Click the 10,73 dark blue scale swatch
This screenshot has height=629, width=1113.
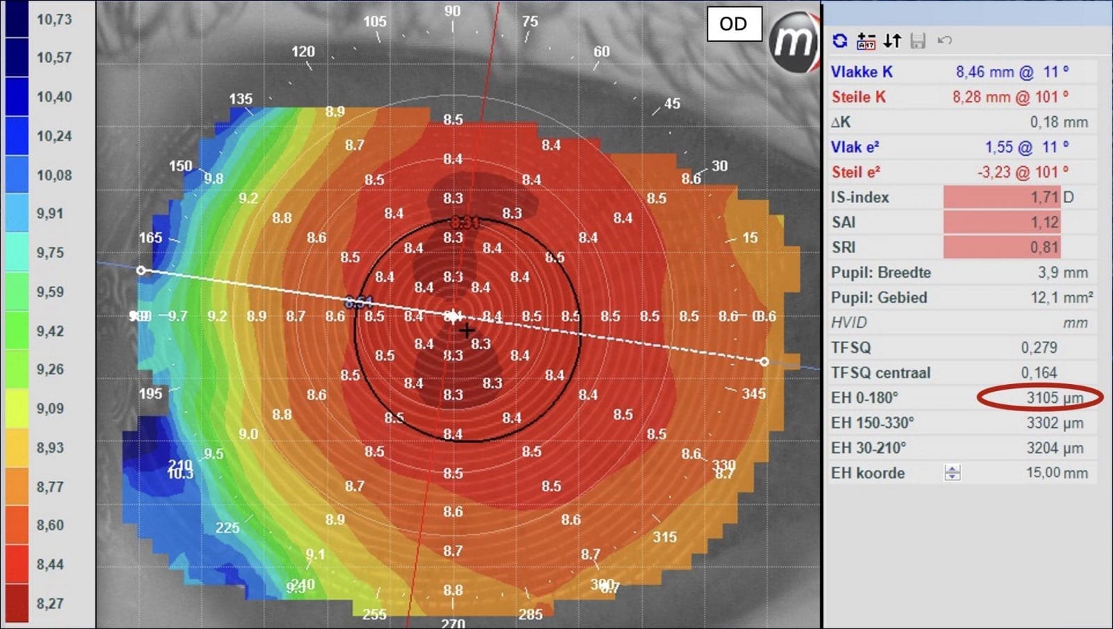[x=17, y=19]
